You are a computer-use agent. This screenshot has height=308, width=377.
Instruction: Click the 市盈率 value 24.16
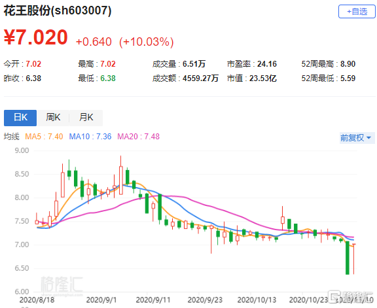pos(267,64)
